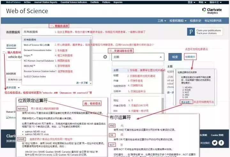
Task: Select Derwent Innovations Index option
Action: pyautogui.click(x=38, y=50)
